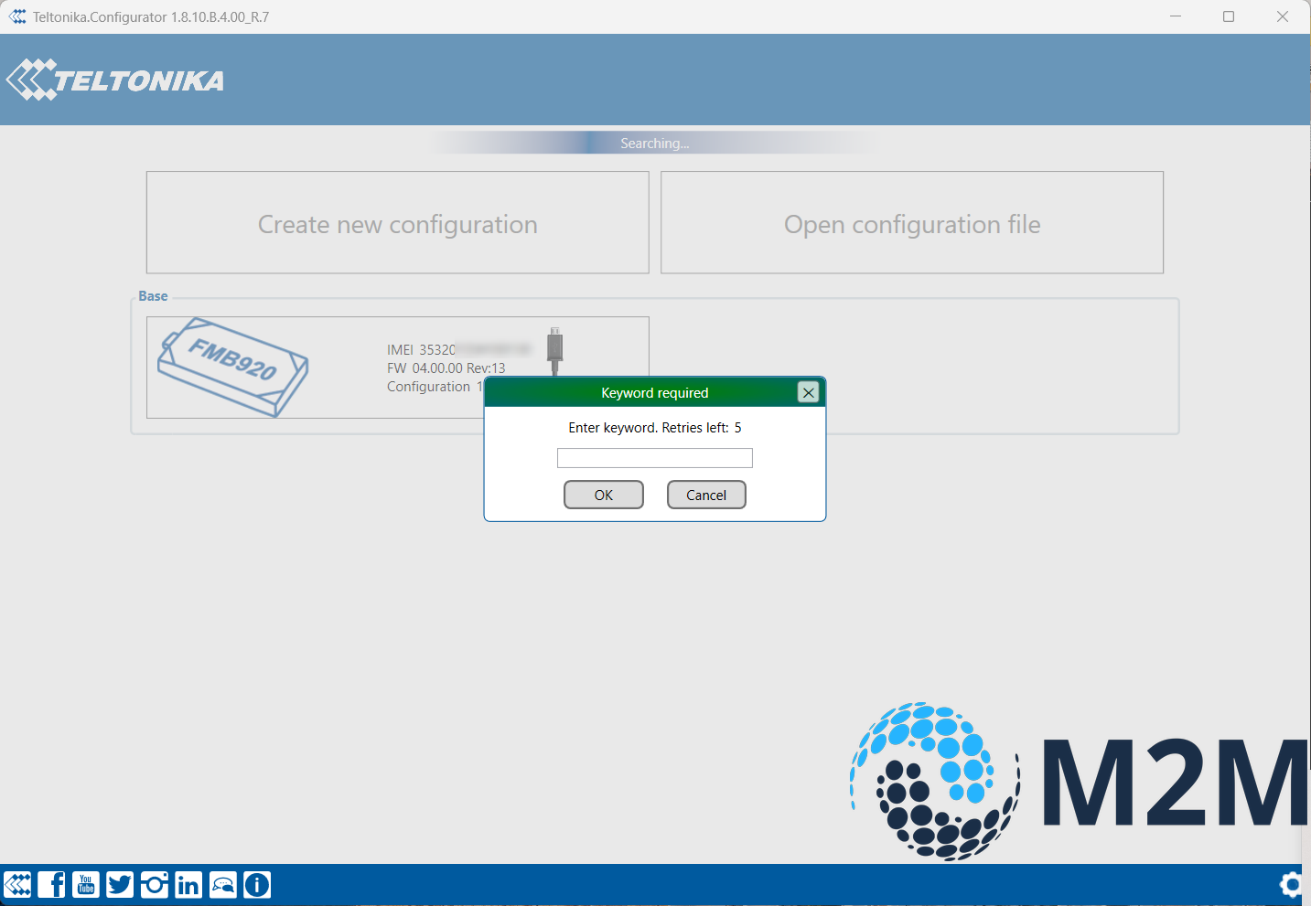Close the Keyword required dialog with X
The image size is (1311, 906).
[808, 392]
